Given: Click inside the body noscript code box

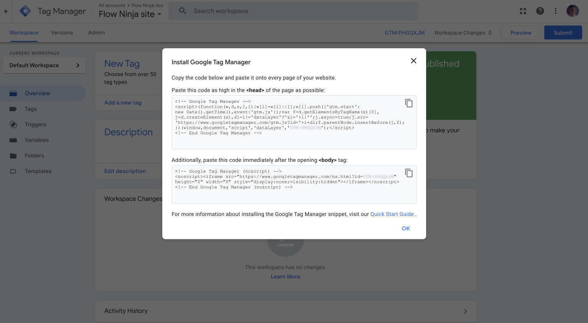Looking at the screenshot, I should tap(294, 184).
